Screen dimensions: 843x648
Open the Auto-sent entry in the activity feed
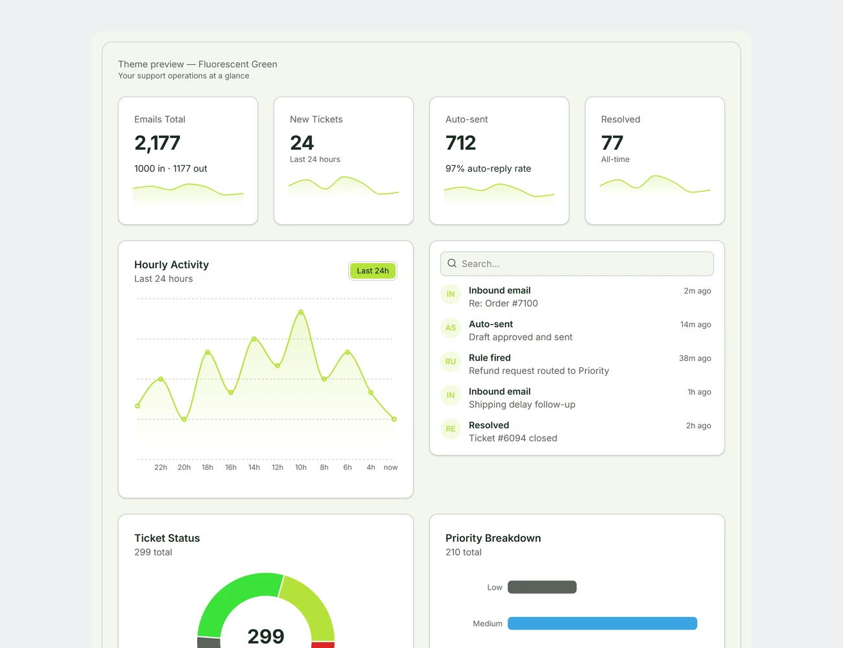coord(491,324)
